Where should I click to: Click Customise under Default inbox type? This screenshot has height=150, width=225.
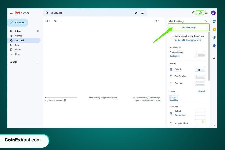pos(180,115)
